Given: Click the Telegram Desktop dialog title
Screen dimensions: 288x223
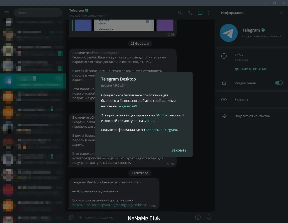Looking at the screenshot, I should coord(118,79).
